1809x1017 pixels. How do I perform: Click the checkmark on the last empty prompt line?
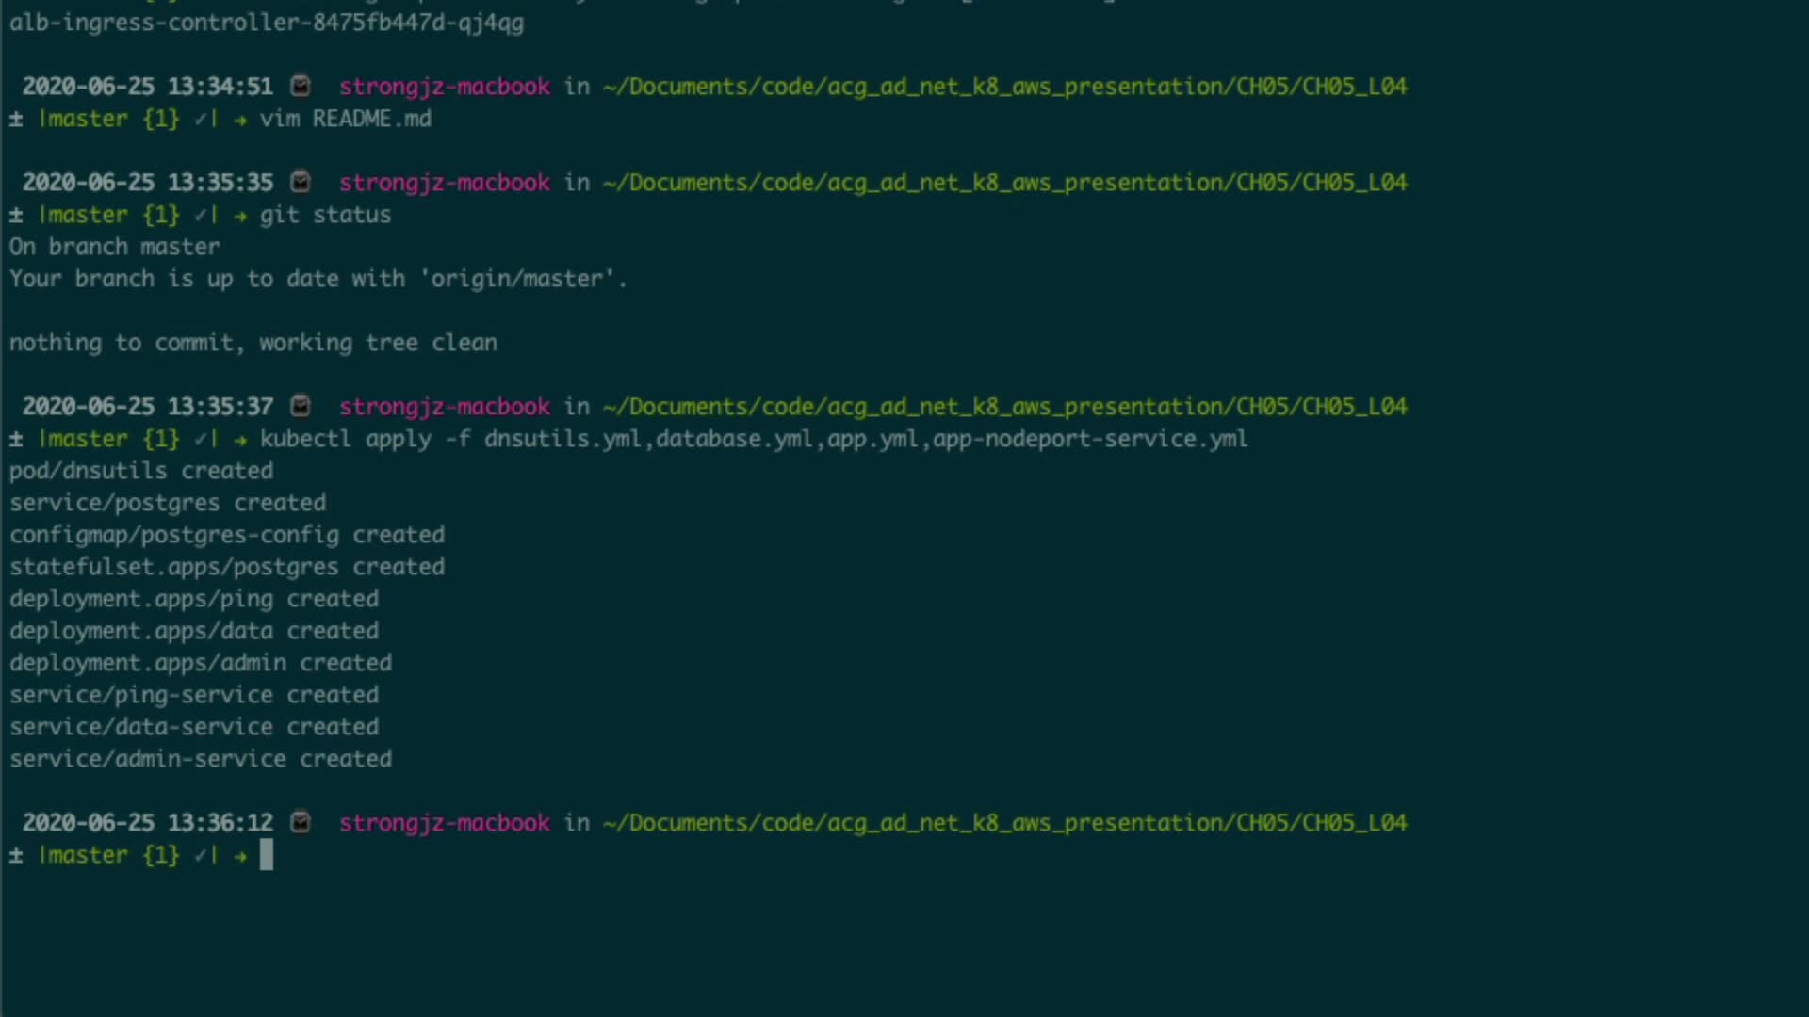201,855
